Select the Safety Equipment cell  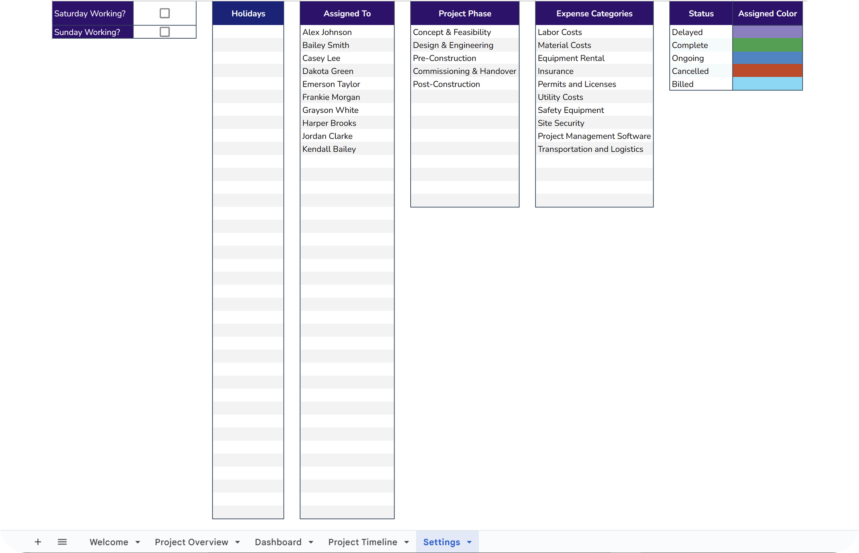[x=594, y=110]
